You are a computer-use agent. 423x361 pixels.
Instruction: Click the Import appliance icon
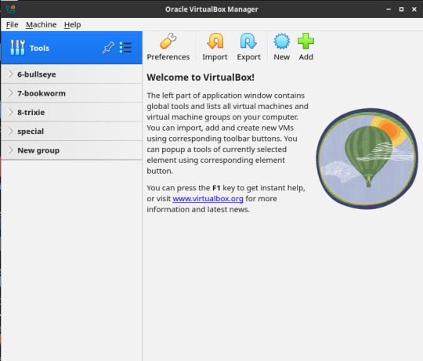(215, 42)
